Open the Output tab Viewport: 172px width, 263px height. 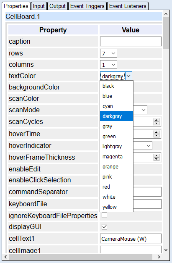57,6
